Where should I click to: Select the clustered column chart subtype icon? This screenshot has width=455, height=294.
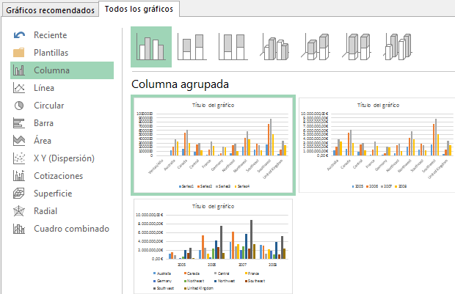tap(151, 48)
